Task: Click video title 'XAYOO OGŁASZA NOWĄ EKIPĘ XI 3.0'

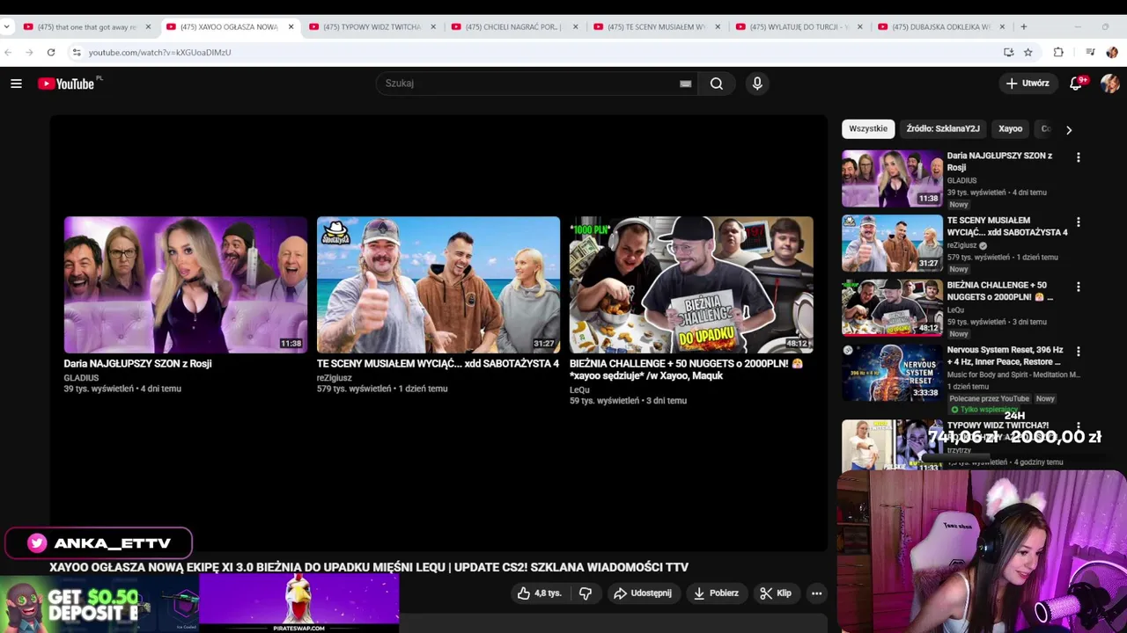Action: (x=369, y=567)
